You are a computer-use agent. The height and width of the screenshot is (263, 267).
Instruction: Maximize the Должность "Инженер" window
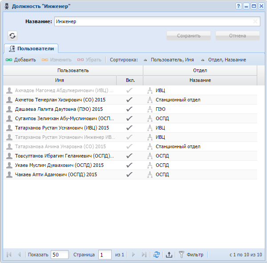254,6
